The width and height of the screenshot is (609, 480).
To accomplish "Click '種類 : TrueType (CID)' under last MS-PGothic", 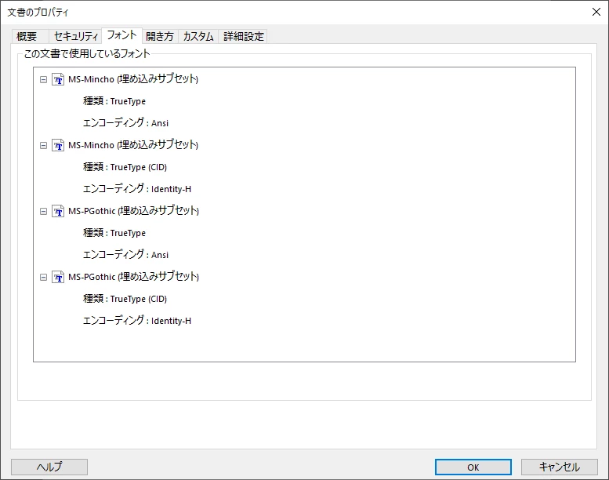I will pos(125,299).
